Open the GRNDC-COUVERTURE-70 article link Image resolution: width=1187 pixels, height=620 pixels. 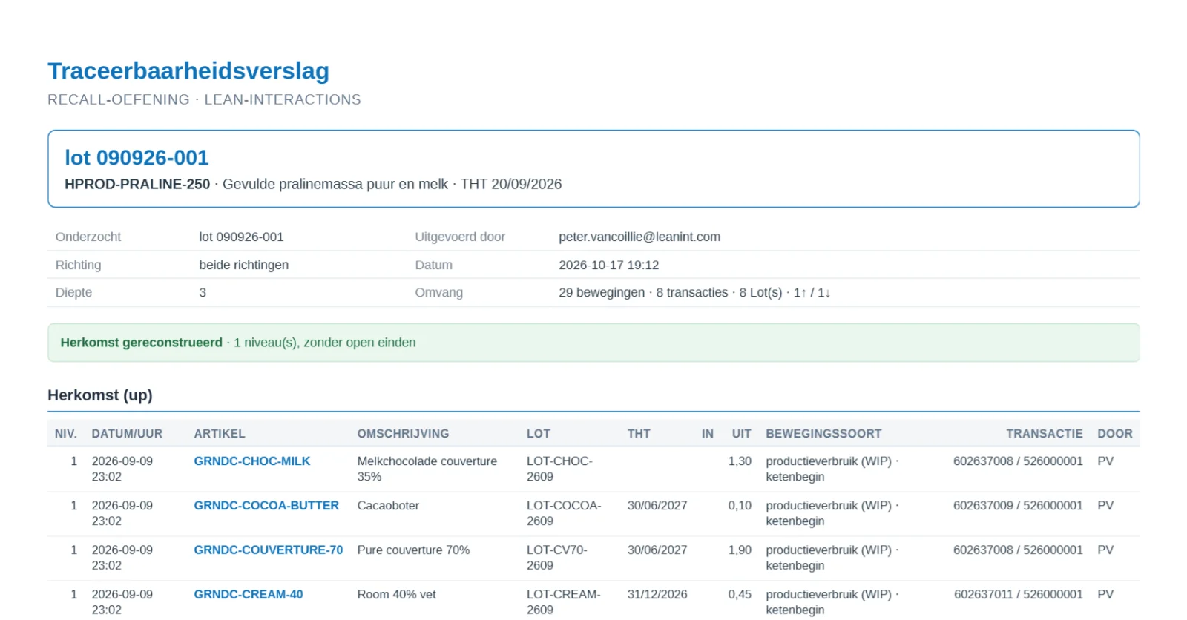click(x=269, y=550)
